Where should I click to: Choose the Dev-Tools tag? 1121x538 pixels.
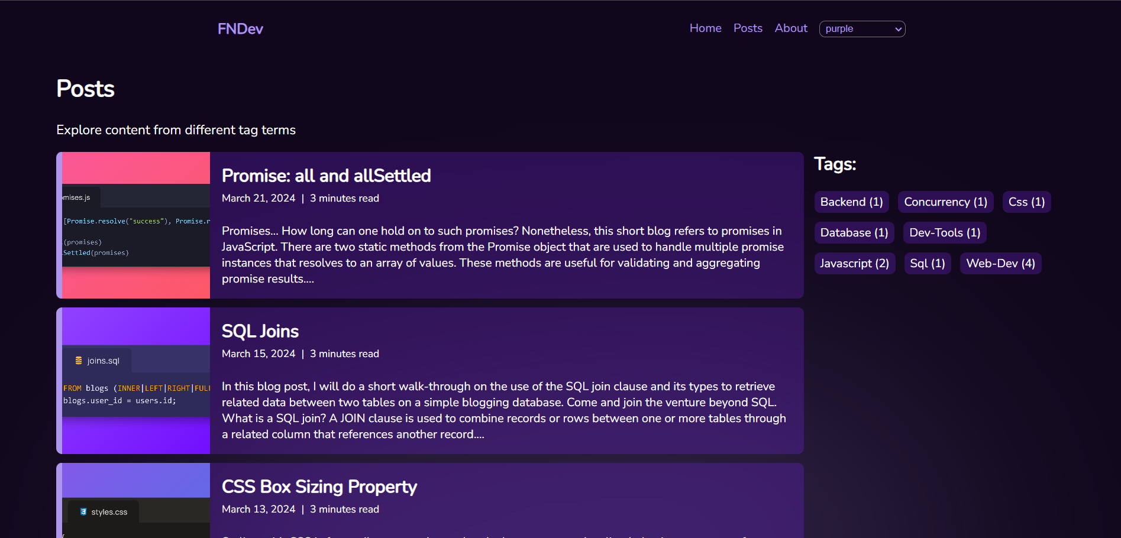(x=945, y=233)
